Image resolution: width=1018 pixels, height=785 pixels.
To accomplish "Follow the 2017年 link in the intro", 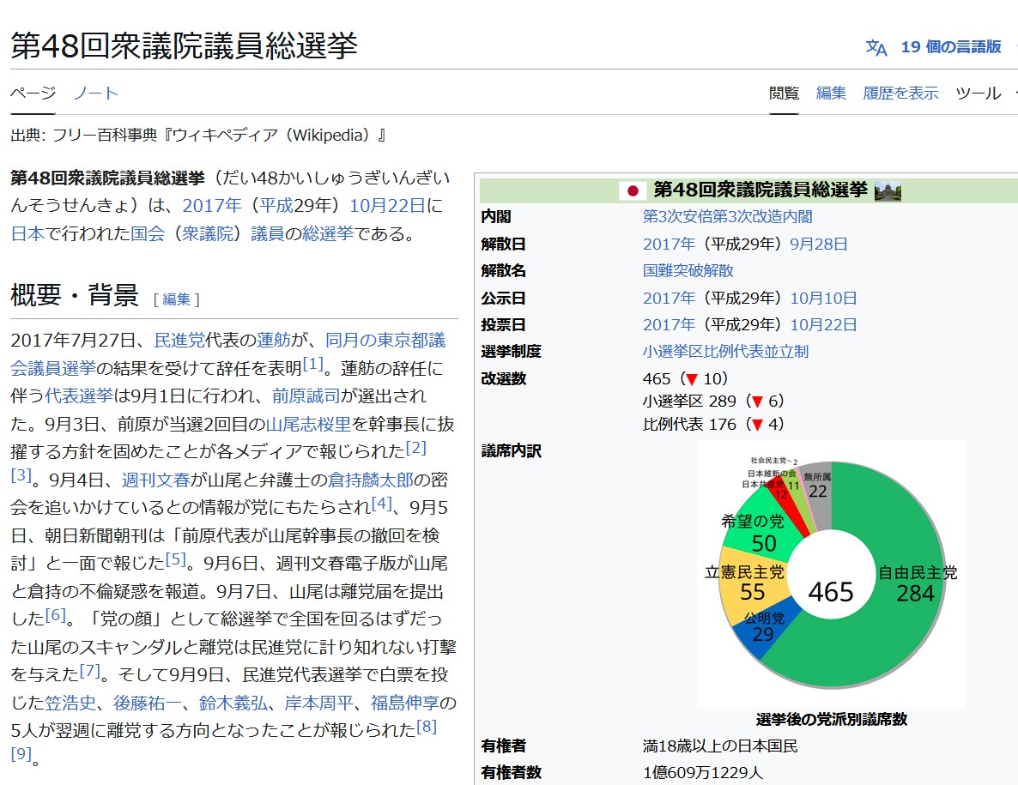I will 212,206.
